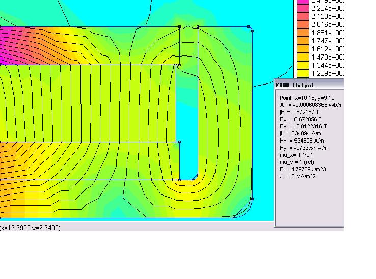Viewport: 376px width, 279px height.
Task: Click the 1.344e+000 legend color swatch
Action: (x=303, y=65)
